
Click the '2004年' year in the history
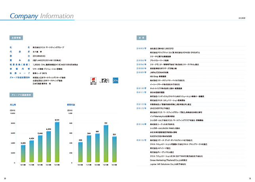(x=141, y=61)
